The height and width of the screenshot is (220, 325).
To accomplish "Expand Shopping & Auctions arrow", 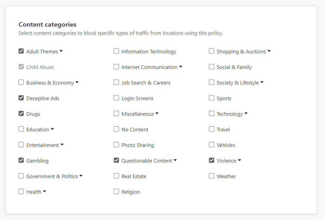I will click(269, 51).
